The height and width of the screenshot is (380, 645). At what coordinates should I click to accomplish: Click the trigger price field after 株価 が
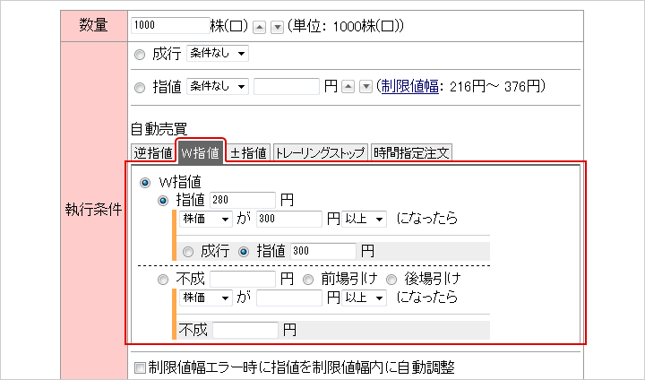(x=289, y=219)
